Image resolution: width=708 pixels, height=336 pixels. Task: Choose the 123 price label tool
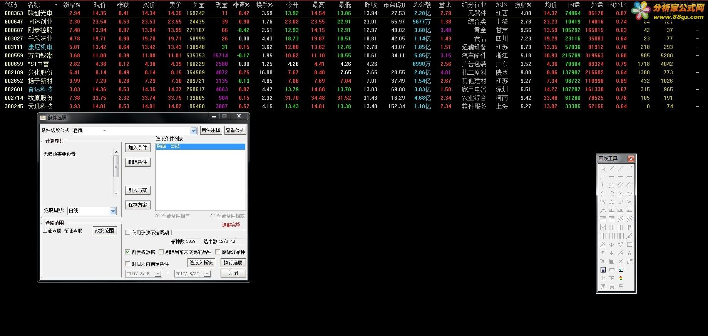tap(611, 185)
